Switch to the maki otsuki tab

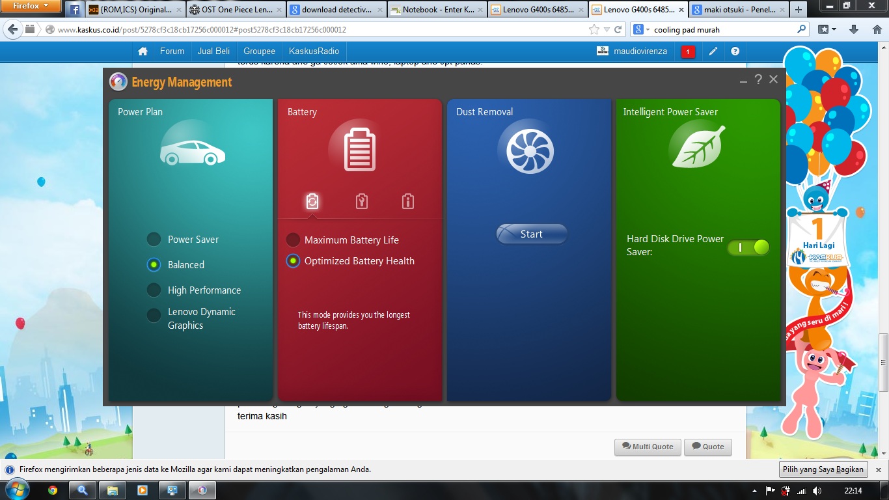738,10
